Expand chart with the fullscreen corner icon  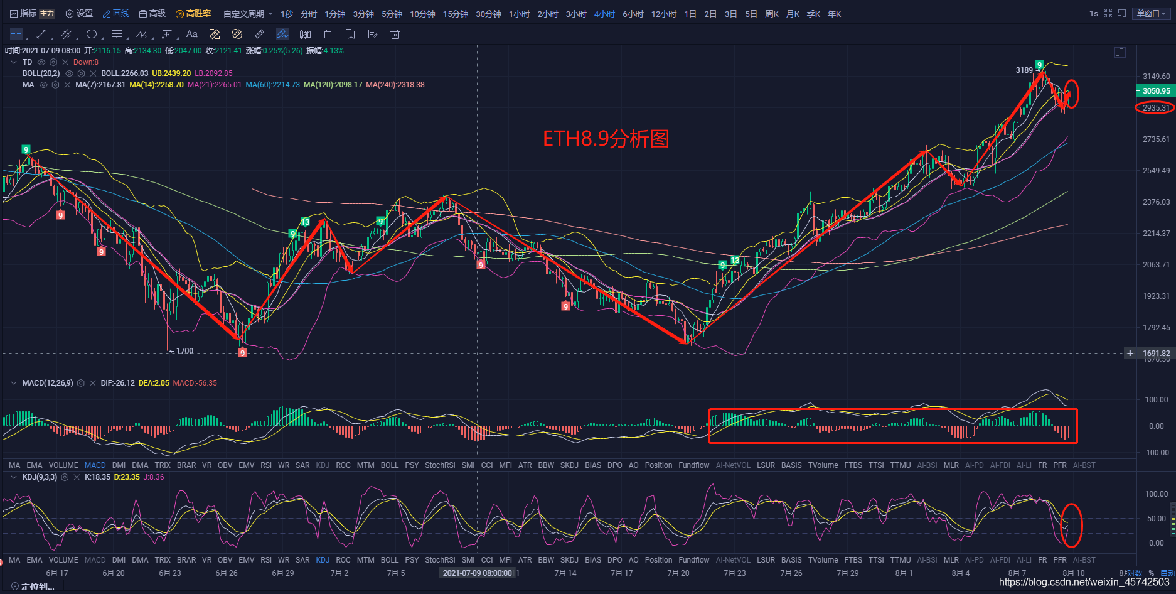point(1120,53)
